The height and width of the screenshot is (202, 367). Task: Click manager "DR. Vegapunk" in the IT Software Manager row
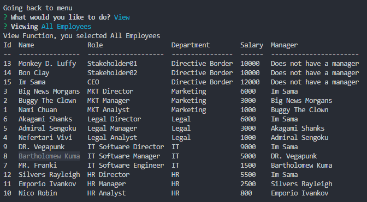click(294, 156)
